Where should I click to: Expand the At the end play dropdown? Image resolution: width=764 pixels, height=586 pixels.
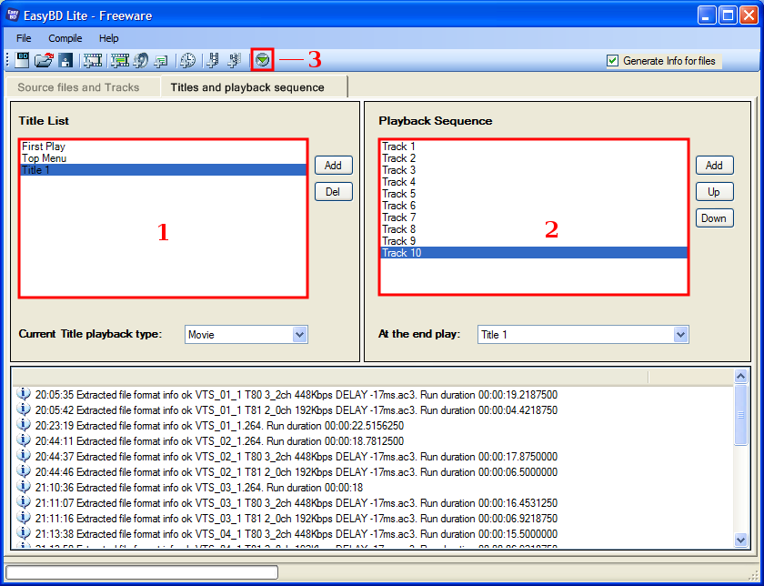coord(680,335)
